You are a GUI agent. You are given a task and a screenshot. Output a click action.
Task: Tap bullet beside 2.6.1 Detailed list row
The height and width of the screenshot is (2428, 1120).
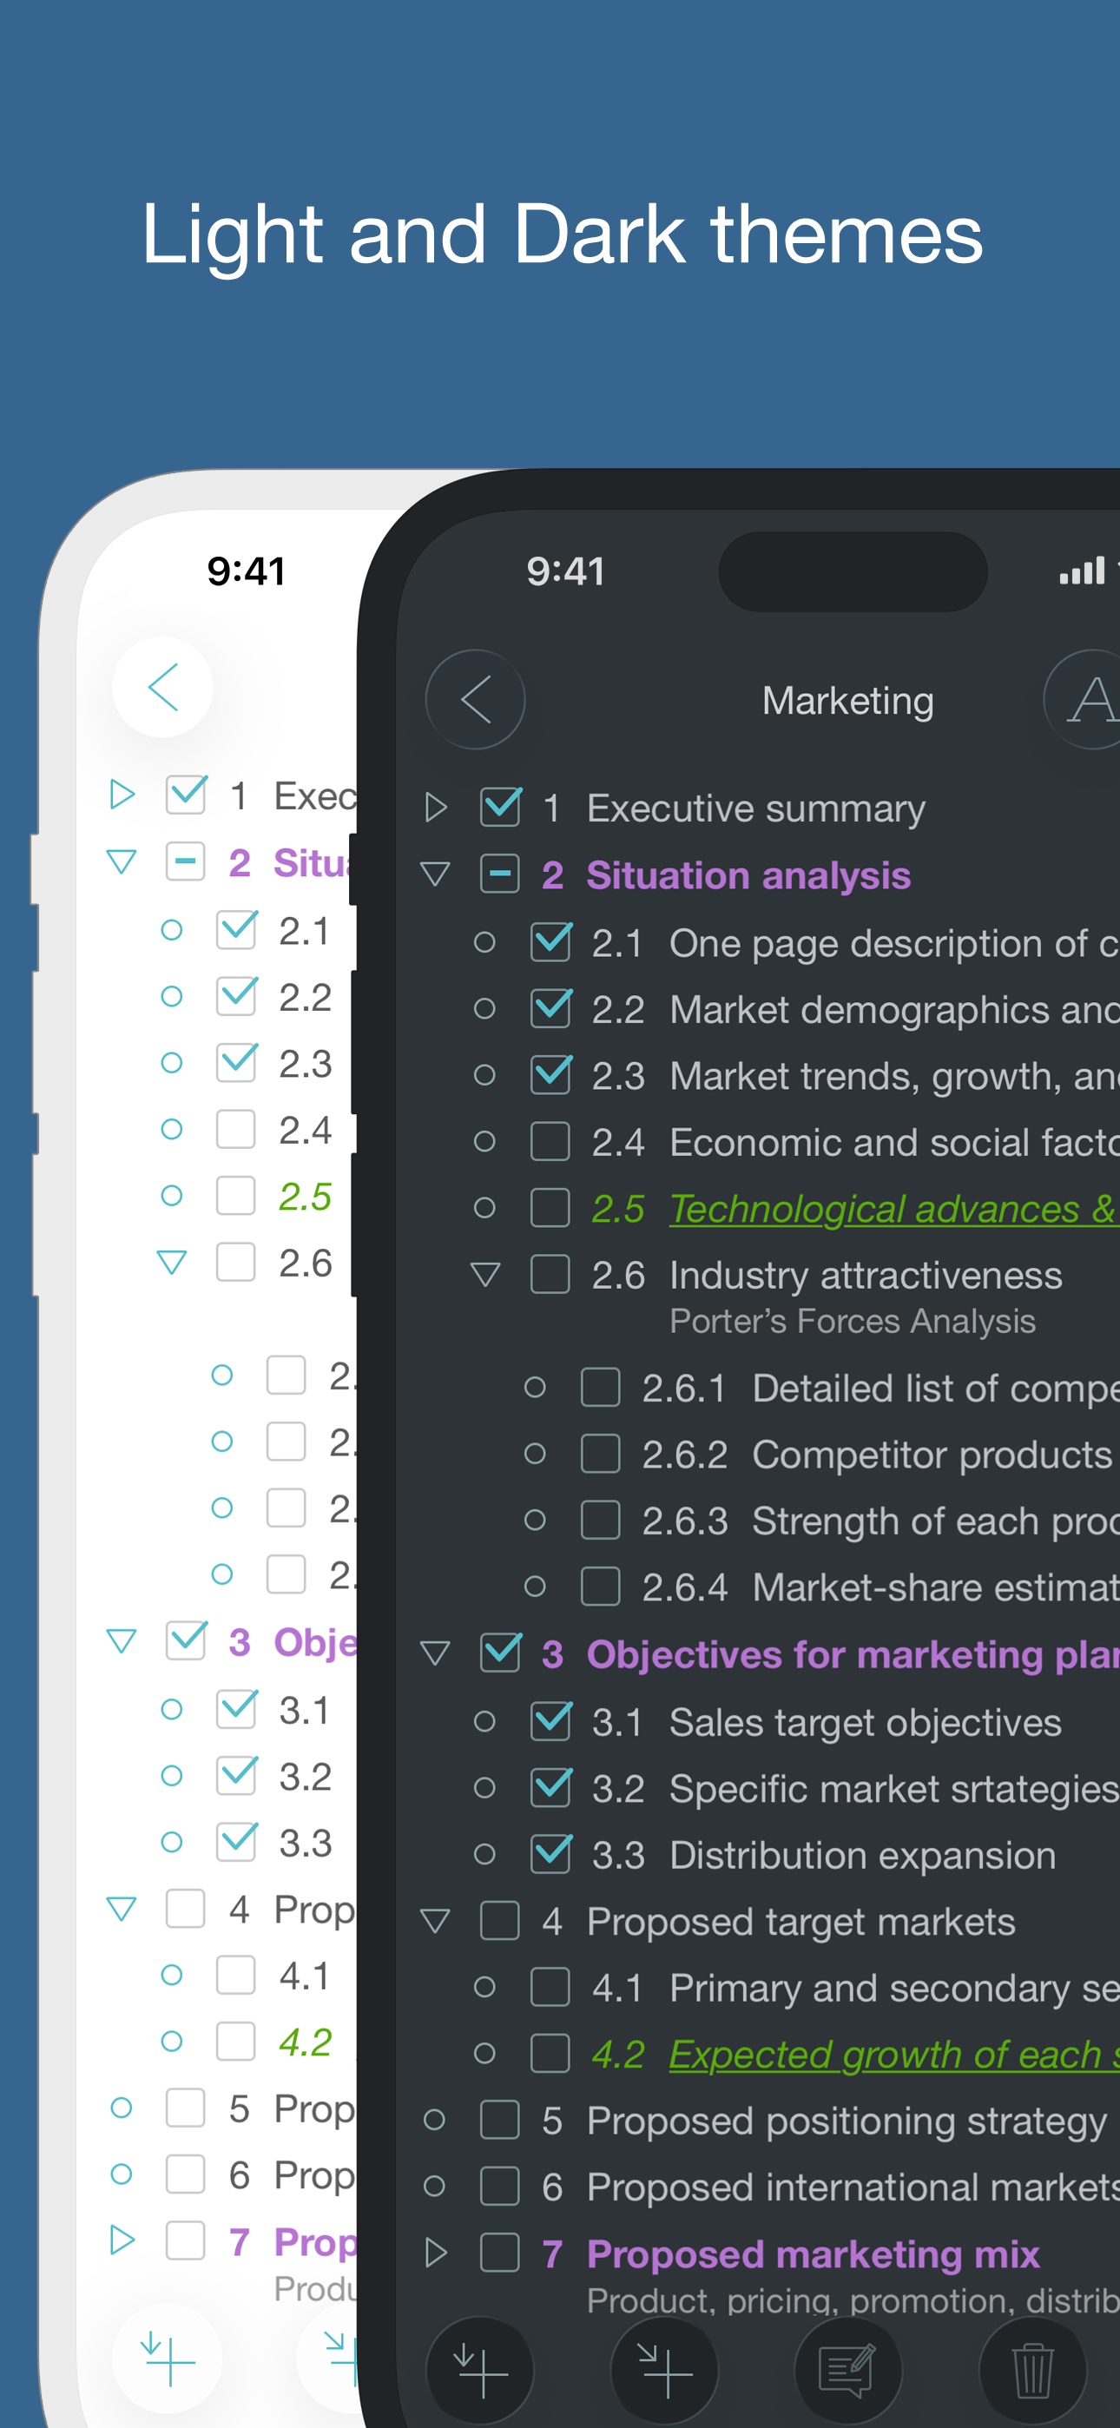click(x=535, y=1388)
